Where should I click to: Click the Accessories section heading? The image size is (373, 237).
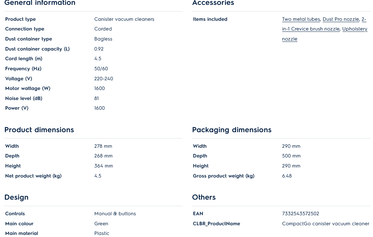(213, 3)
